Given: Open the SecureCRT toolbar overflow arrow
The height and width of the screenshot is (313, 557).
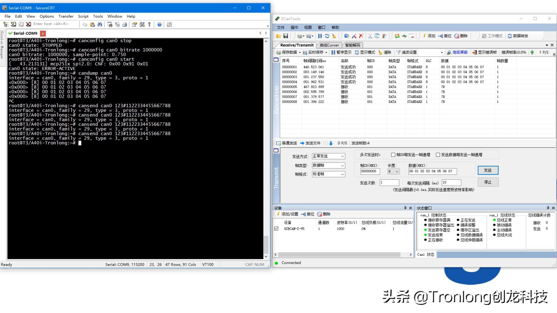Looking at the screenshot, I should click(x=267, y=26).
